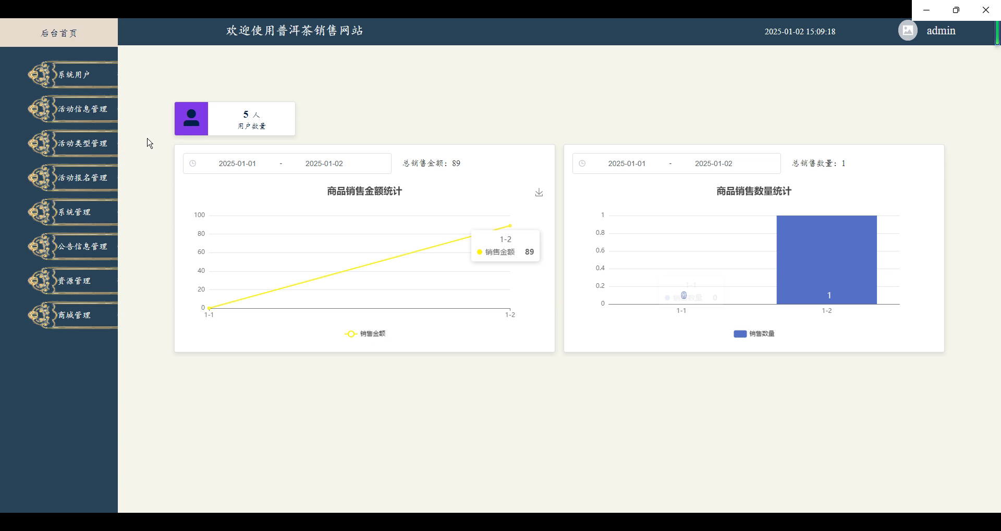Click the 1-1 point on the sales line
Screen dimensions: 1001x531
click(209, 308)
